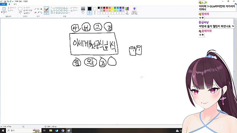Open Edit with Paint 3D
Screen dimensions: 237x133
(x=134, y=11)
